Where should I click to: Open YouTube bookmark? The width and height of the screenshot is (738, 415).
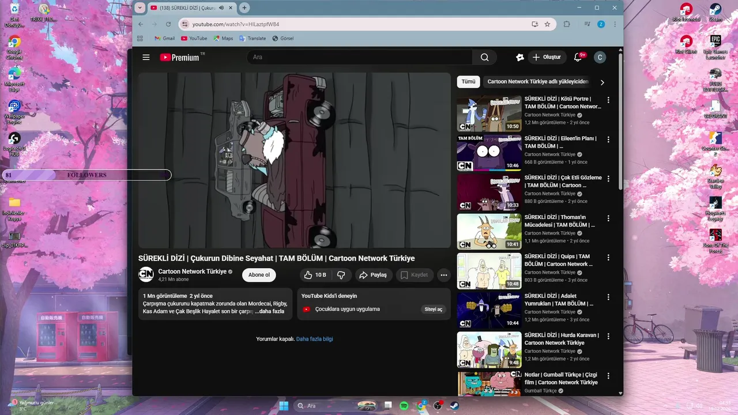point(194,39)
